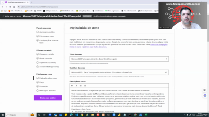The height and width of the screenshot is (117, 209).
Task: Open Promoções section
Action: pos(42,86)
